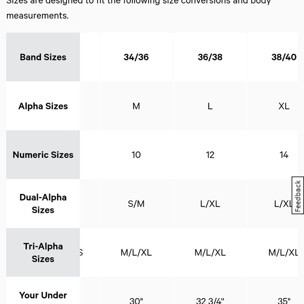The height and width of the screenshot is (304, 304).
Task: Click the size conversions intro text
Action: 138,9
